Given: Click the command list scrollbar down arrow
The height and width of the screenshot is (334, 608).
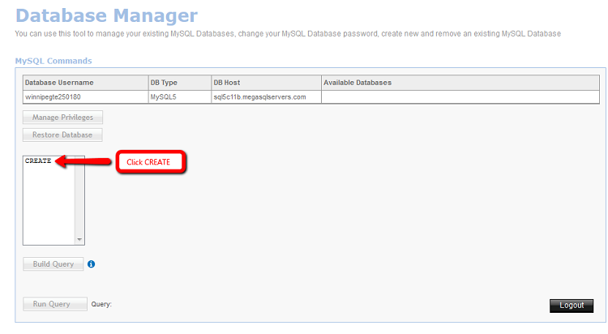Looking at the screenshot, I should 79,239.
